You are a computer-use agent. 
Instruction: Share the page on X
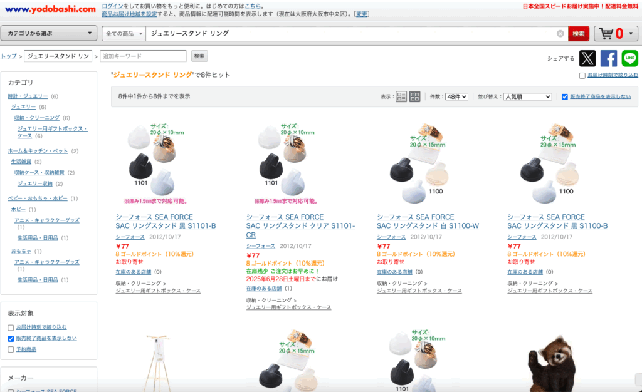pyautogui.click(x=587, y=58)
